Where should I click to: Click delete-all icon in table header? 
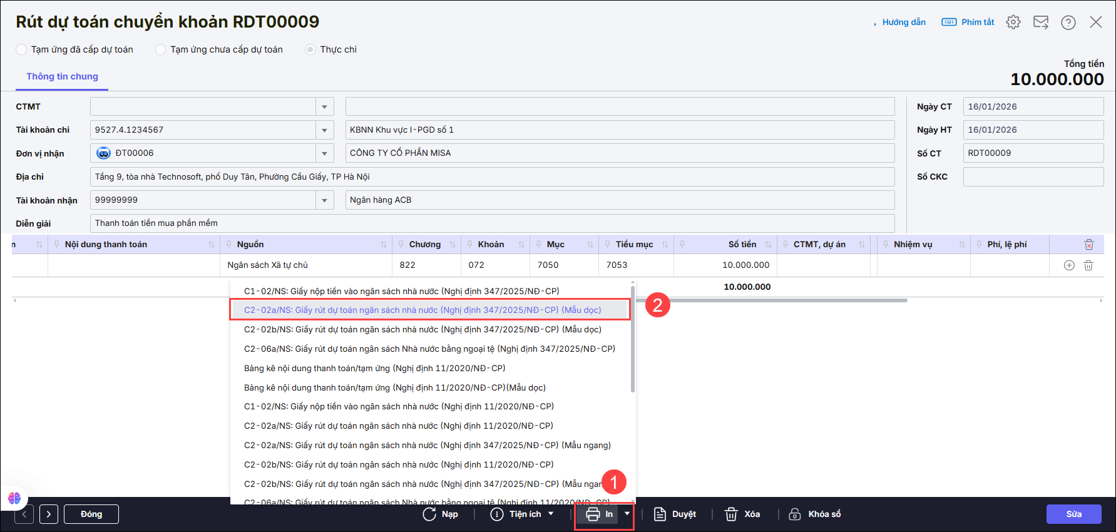pos(1089,245)
